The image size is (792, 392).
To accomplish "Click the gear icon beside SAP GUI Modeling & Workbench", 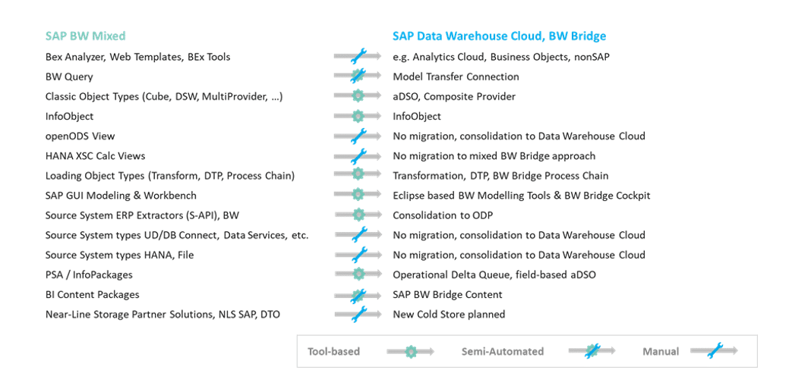I will [x=358, y=195].
